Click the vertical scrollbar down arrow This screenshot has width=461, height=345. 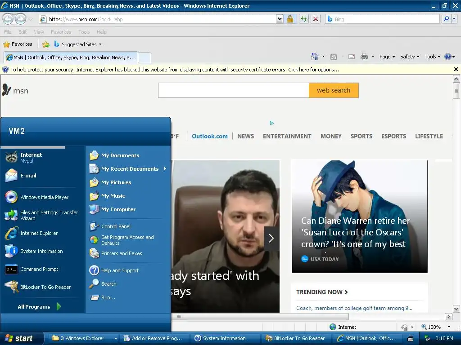[x=456, y=309]
